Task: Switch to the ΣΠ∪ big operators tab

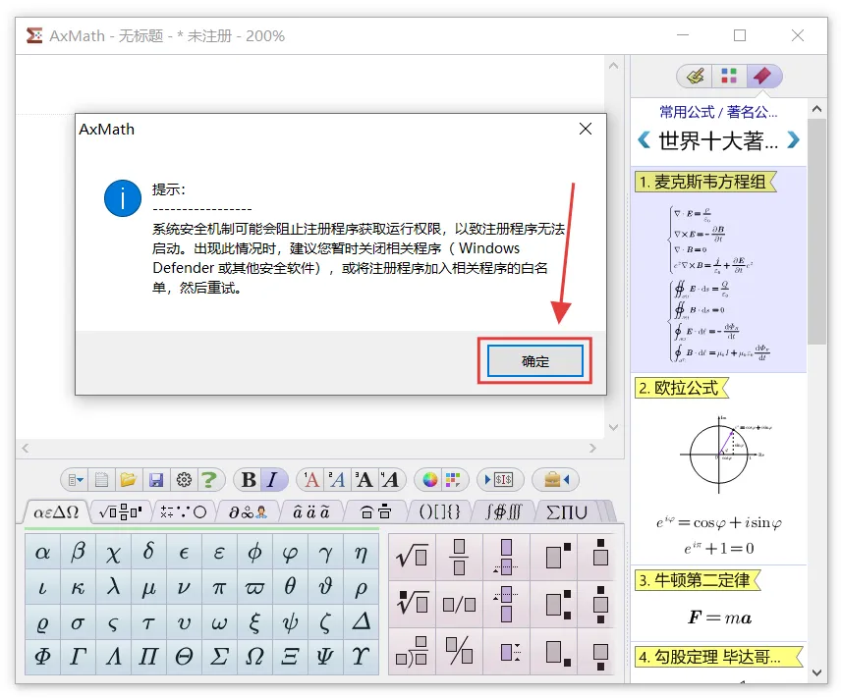Action: click(x=566, y=512)
